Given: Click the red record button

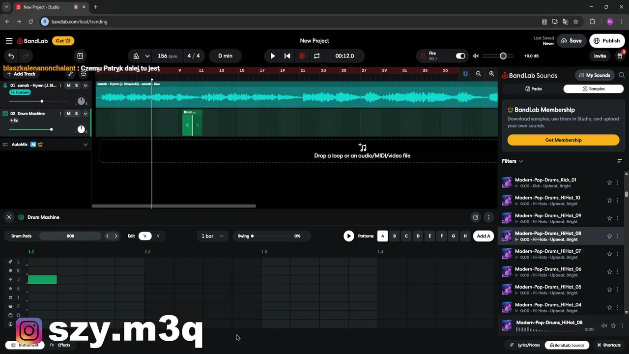Looking at the screenshot, I should 302,56.
